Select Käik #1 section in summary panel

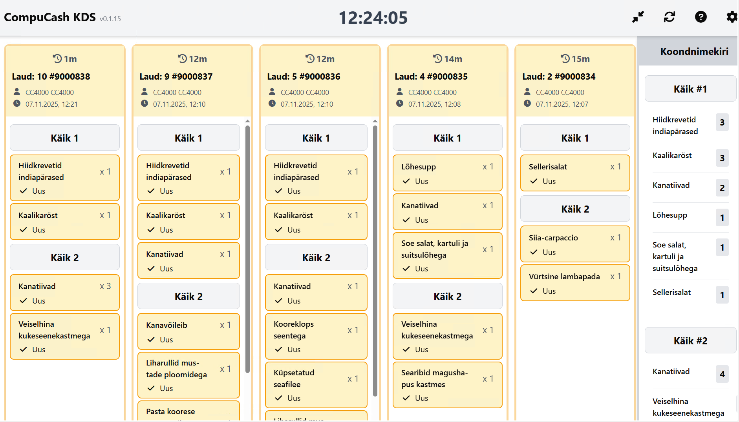tap(690, 89)
